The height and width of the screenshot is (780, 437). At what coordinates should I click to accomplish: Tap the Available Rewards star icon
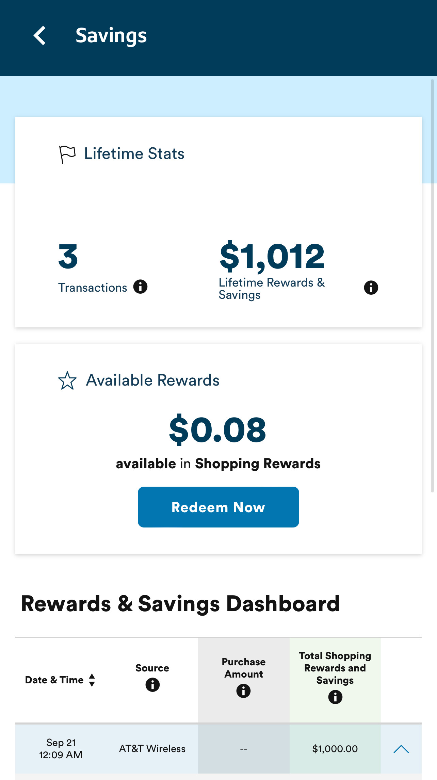point(67,380)
